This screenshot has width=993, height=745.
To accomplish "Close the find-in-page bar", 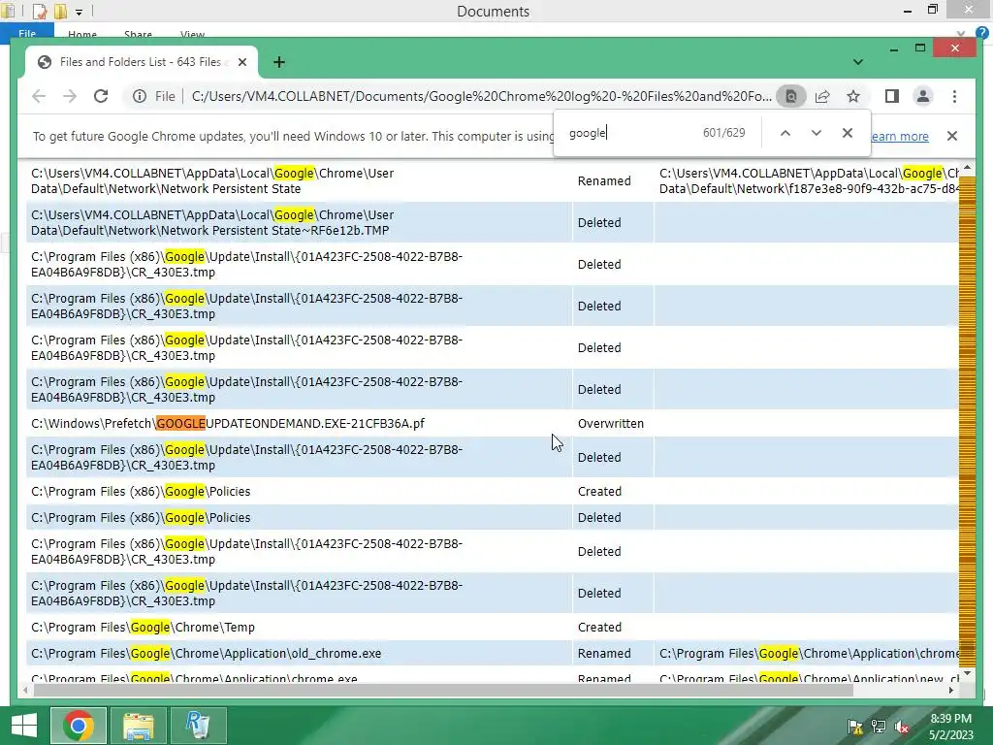I will tap(848, 133).
